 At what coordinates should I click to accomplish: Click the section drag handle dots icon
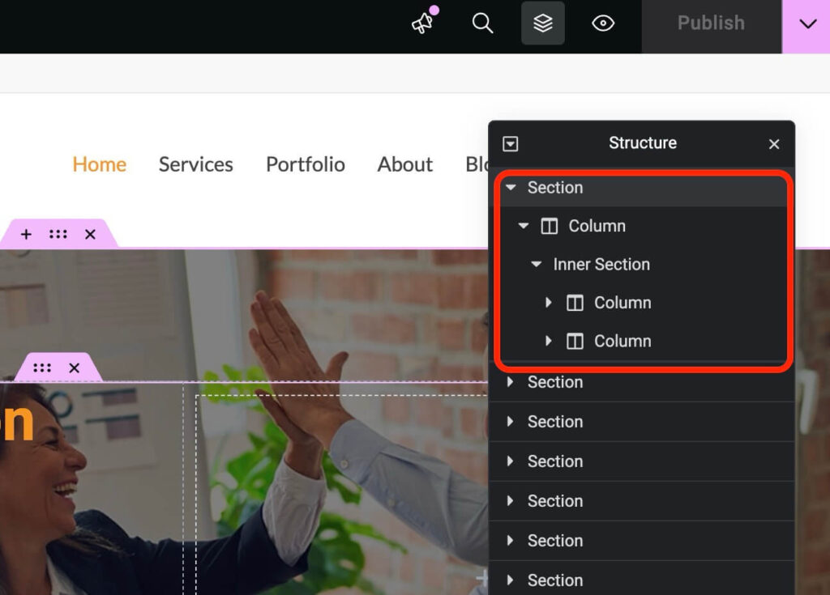coord(58,234)
